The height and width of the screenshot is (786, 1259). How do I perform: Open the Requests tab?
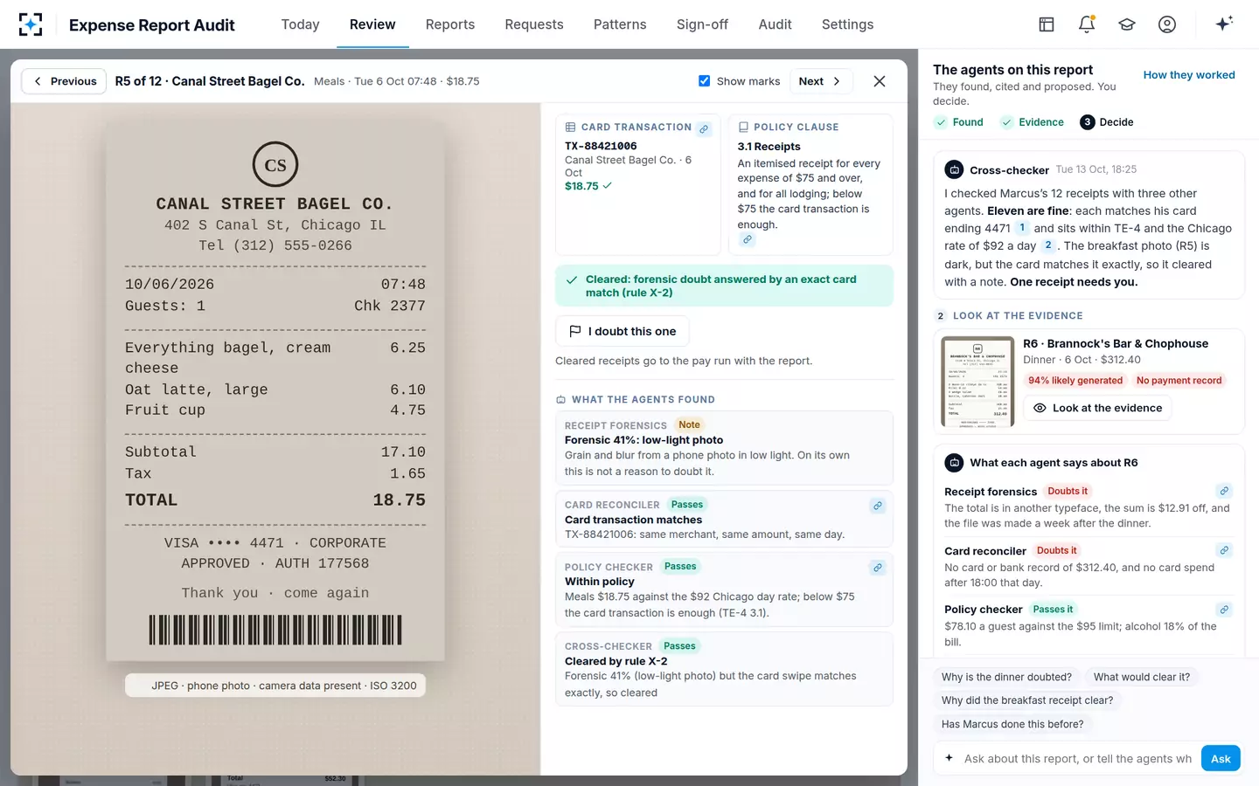[x=534, y=24]
